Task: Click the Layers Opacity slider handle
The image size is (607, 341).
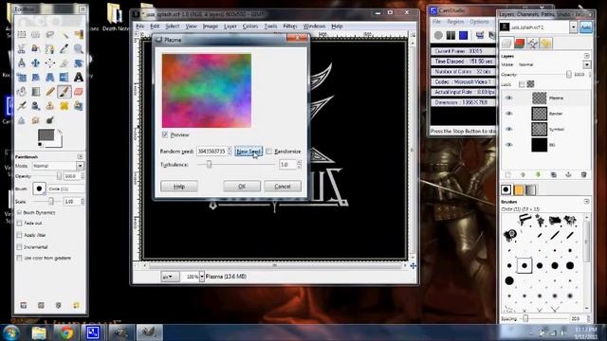Action: coord(569,74)
